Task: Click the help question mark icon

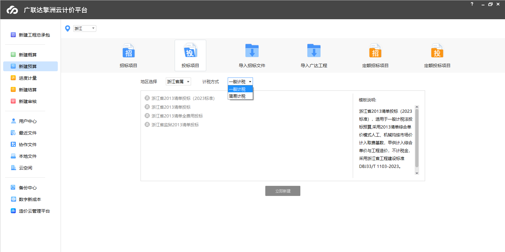Action: pos(472,4)
